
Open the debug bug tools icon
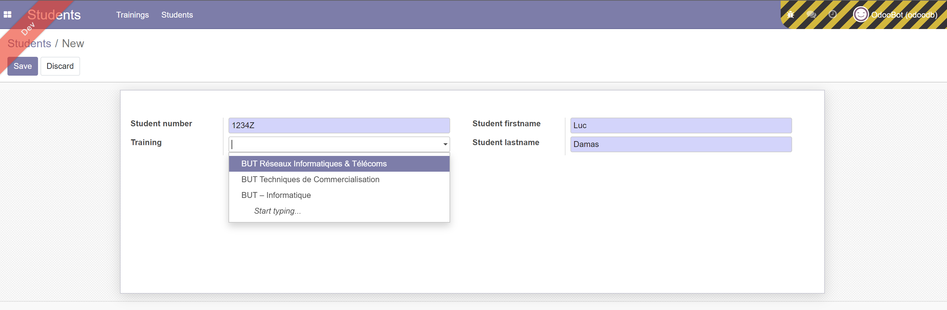[790, 15]
